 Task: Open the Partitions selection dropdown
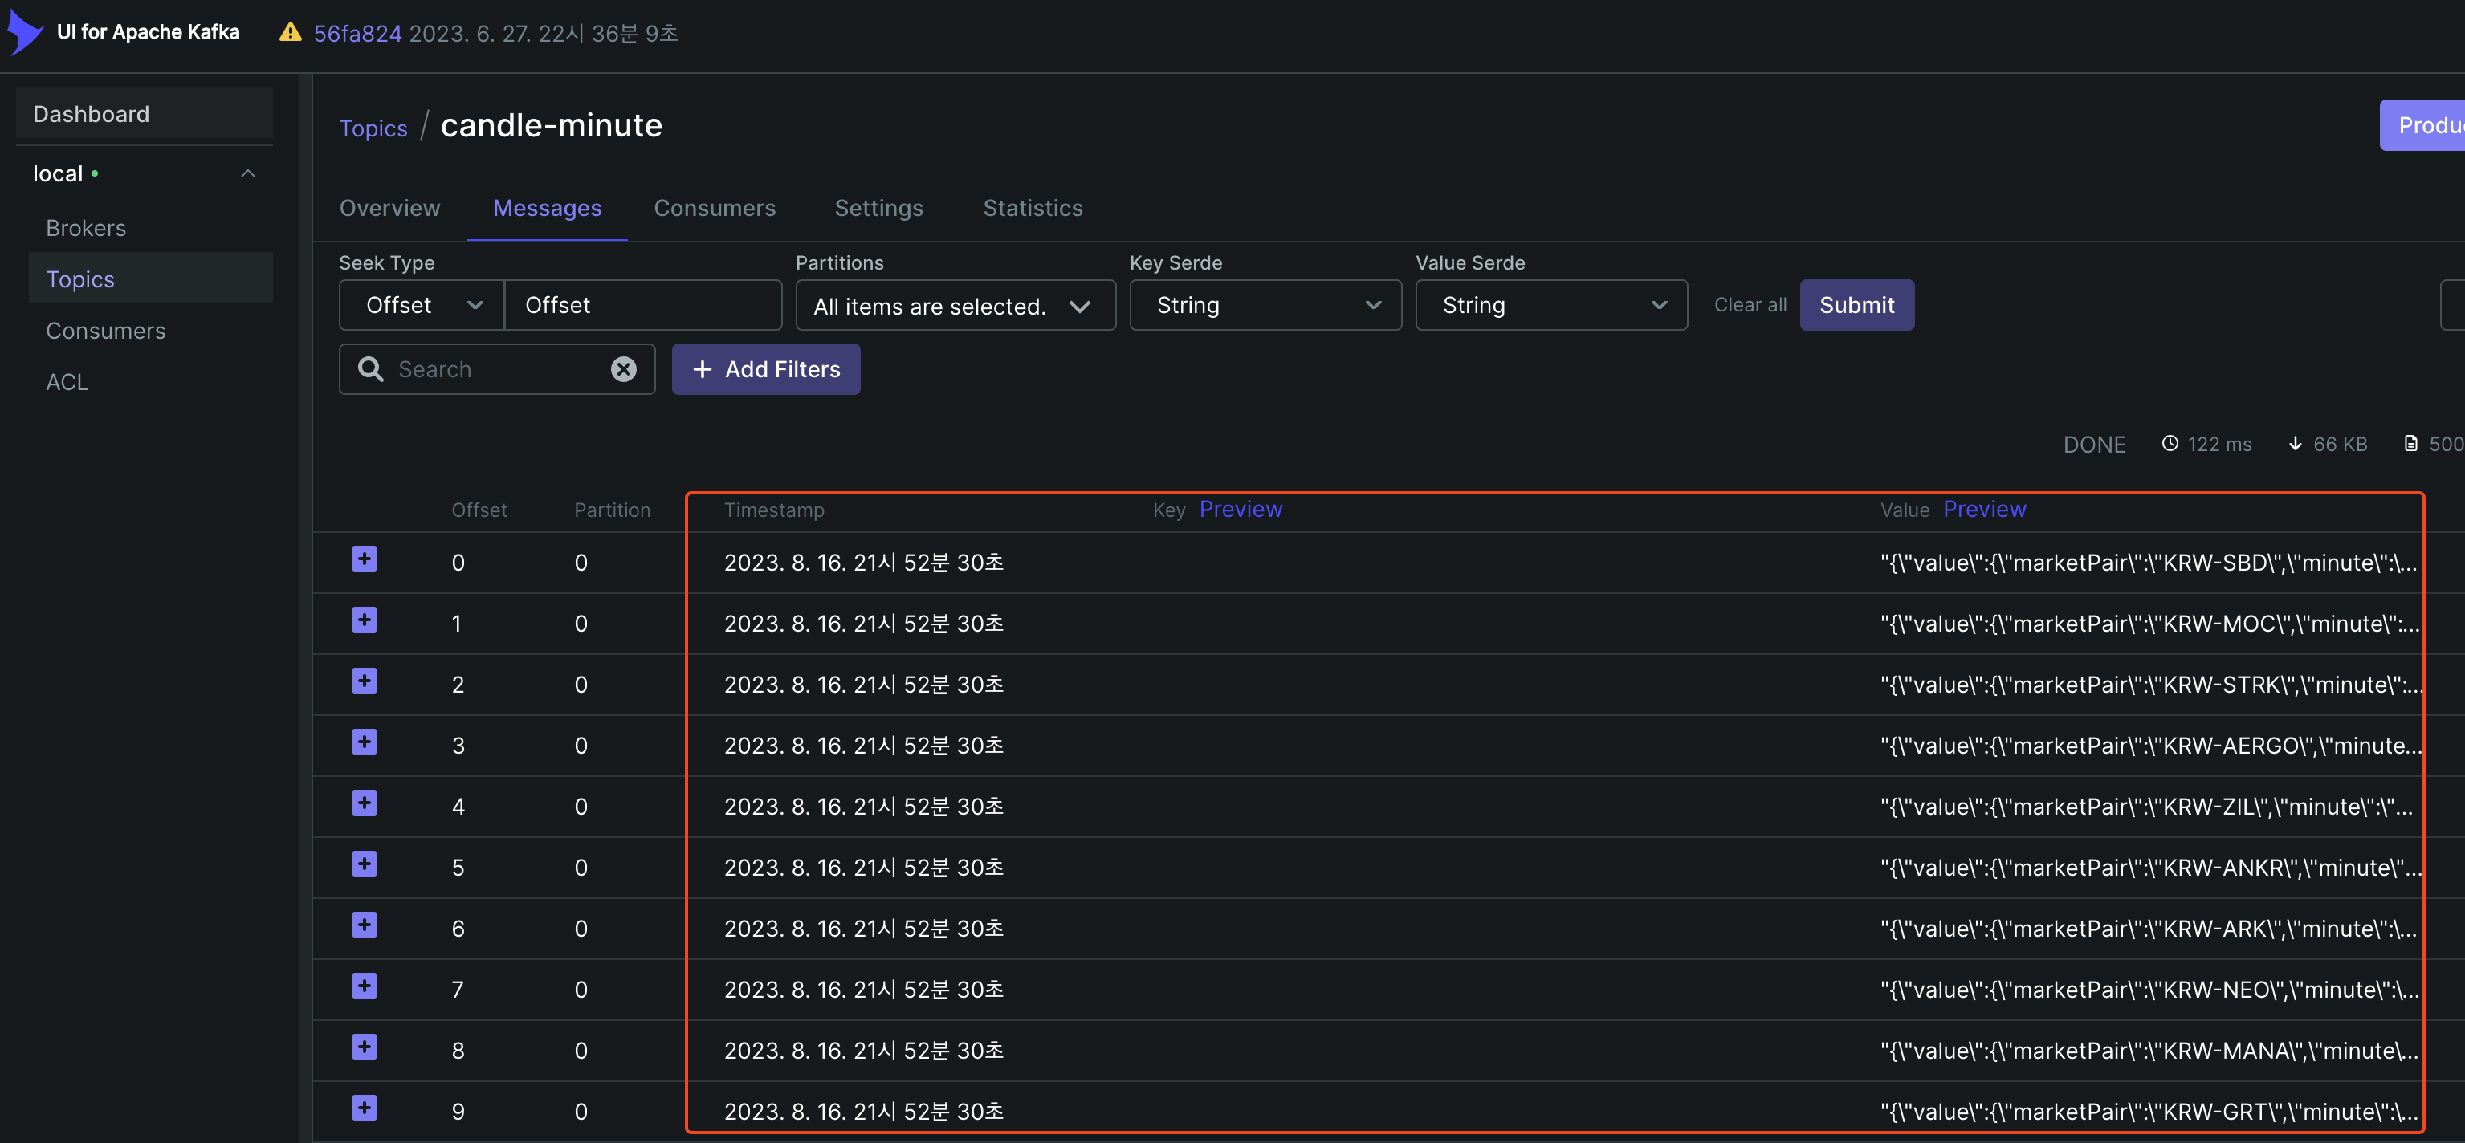coord(954,306)
